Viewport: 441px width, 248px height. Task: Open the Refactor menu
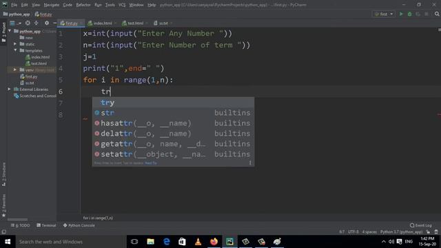(x=83, y=5)
